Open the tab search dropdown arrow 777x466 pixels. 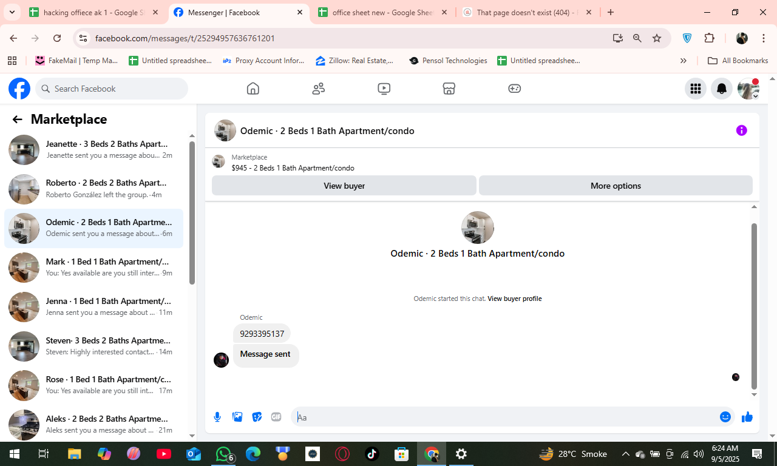pyautogui.click(x=12, y=12)
